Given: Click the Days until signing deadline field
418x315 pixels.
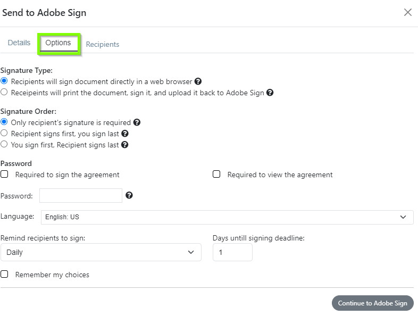Looking at the screenshot, I should pos(232,252).
